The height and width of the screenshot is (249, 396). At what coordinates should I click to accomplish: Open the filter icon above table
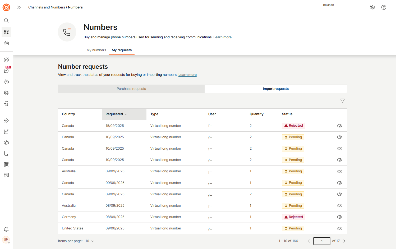(x=342, y=101)
